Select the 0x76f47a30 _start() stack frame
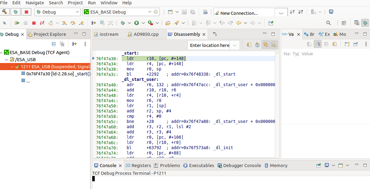Image resolution: width=370 pixels, height=189 pixels. pyautogui.click(x=56, y=74)
